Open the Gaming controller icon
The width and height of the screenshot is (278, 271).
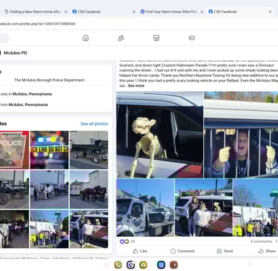[x=192, y=38]
